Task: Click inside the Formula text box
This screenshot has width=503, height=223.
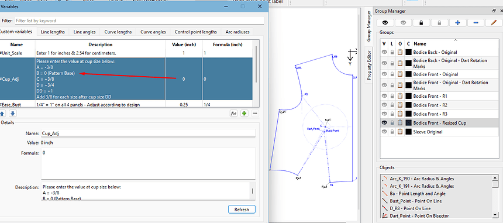Action: click(148, 164)
